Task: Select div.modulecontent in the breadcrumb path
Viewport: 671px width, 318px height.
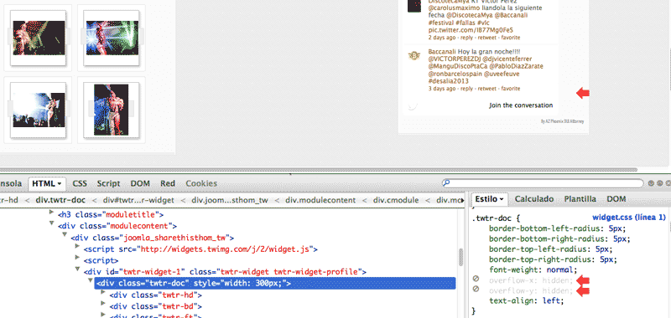Action: tap(320, 200)
